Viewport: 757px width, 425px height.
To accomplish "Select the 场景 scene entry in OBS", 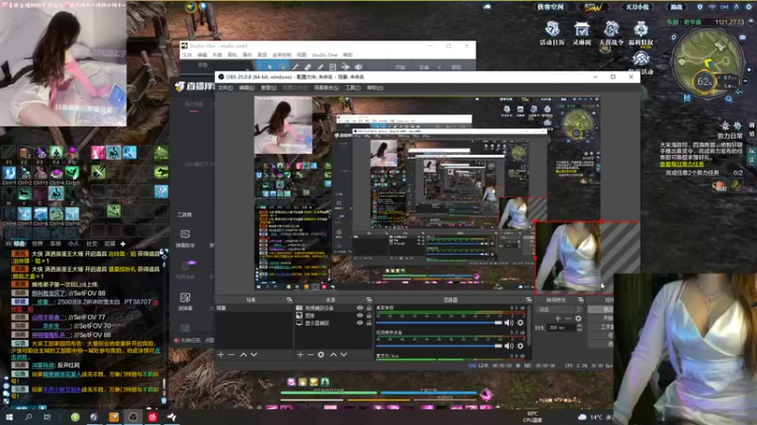I will click(x=253, y=308).
